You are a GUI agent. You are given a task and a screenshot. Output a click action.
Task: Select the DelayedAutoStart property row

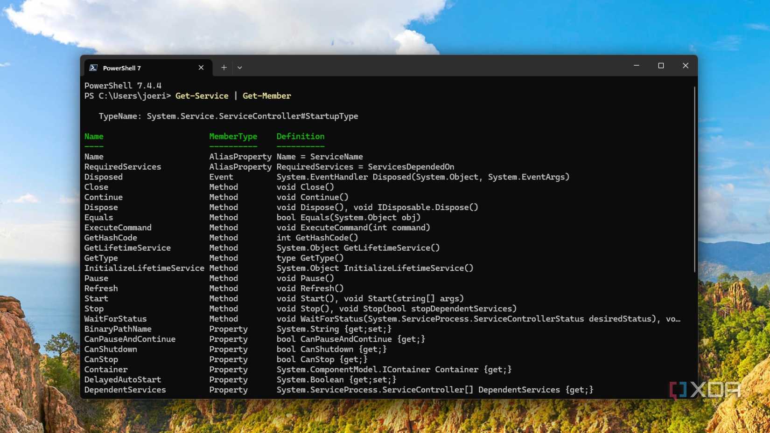(x=122, y=379)
